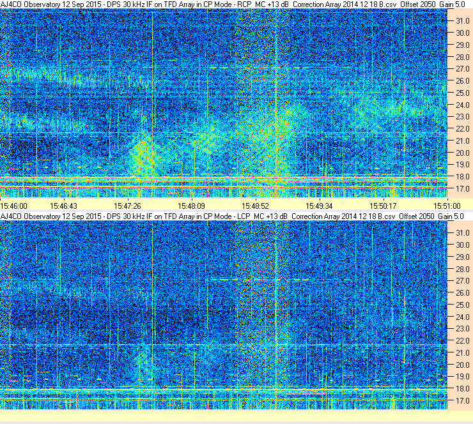
Task: Select the 15:51:00 time axis label
Action: (447, 206)
